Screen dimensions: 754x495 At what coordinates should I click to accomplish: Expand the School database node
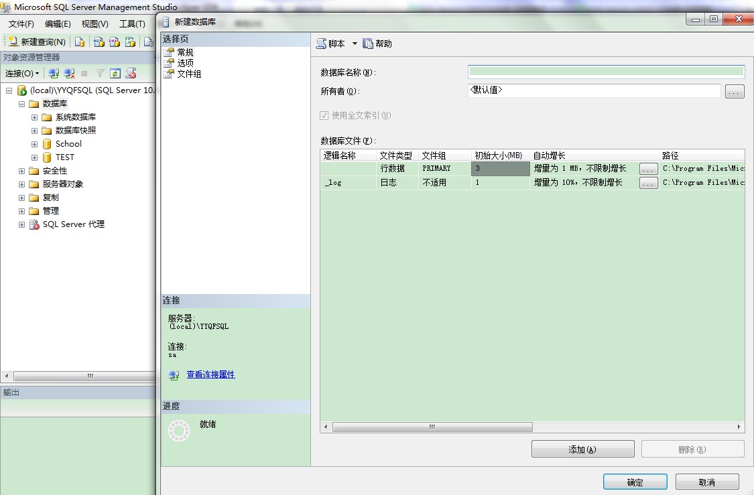[x=34, y=143]
